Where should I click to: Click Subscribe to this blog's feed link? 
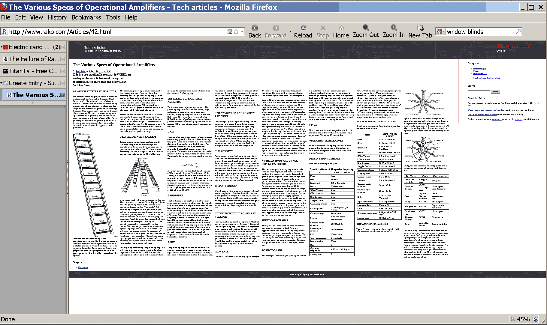(487, 78)
